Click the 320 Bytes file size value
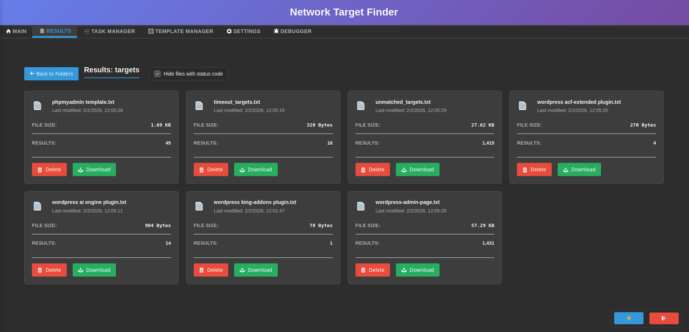Screen dimensions: 689x332 pyautogui.click(x=320, y=125)
